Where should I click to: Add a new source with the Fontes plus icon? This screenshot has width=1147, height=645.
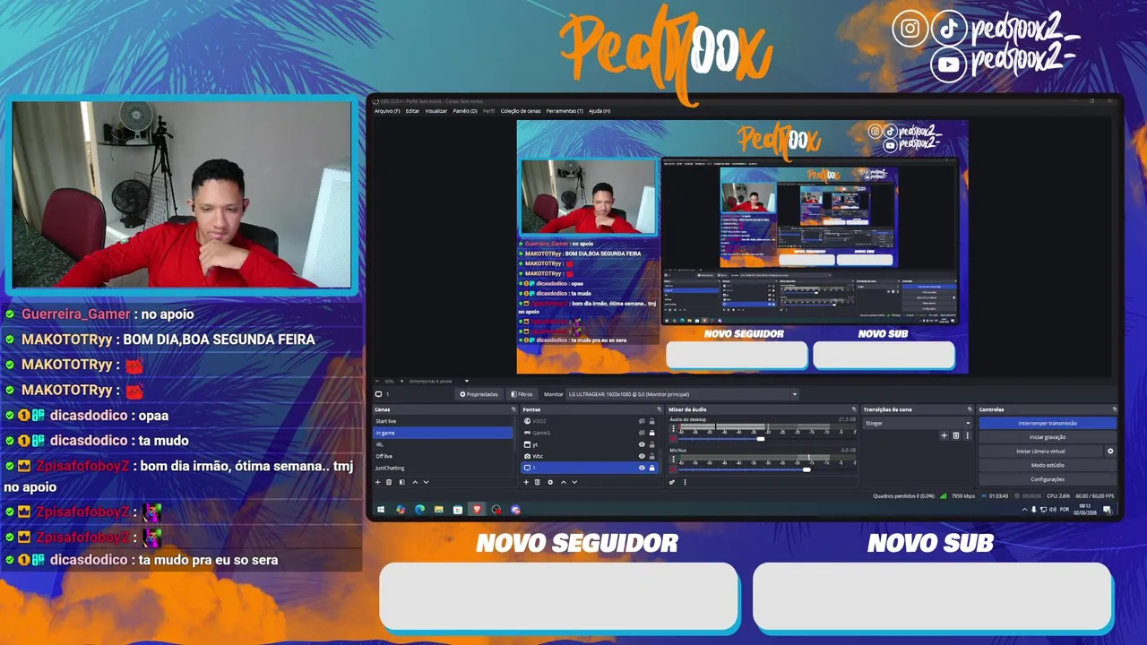(526, 482)
